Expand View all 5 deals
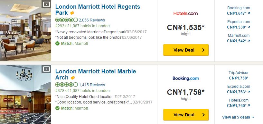Viewport: 263px width, 124px height. (x=238, y=117)
